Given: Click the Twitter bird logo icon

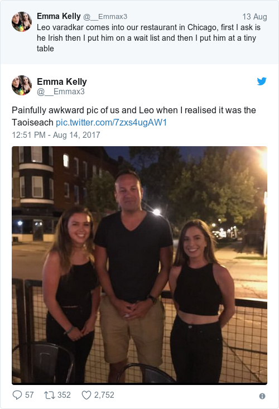Looking at the screenshot, I should coord(262,81).
